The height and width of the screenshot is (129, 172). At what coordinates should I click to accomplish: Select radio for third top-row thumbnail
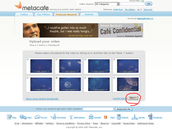pos(85,60)
